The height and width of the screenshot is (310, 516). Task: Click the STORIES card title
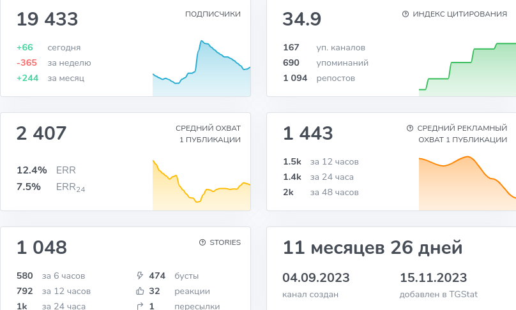[225, 242]
